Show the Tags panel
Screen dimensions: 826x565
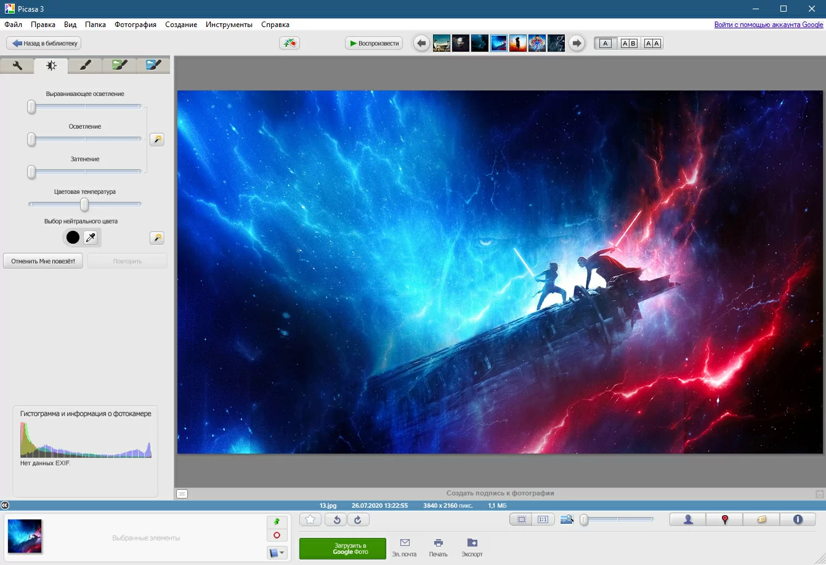pyautogui.click(x=761, y=519)
